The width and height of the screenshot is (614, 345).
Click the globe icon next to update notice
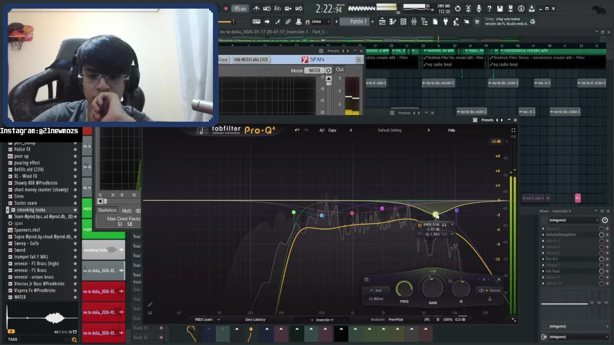(532, 22)
